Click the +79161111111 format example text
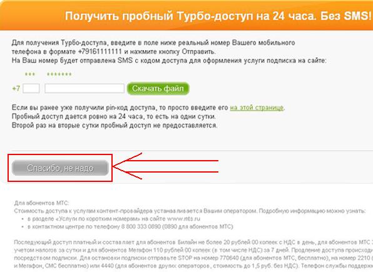Image resolution: width=373 pixels, height=272 pixels. [100, 52]
